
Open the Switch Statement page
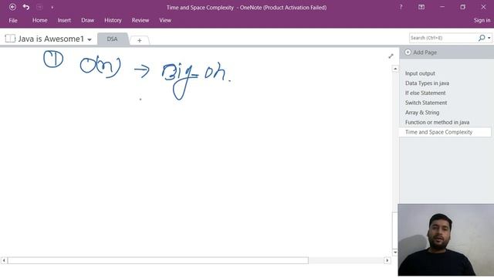click(x=426, y=103)
